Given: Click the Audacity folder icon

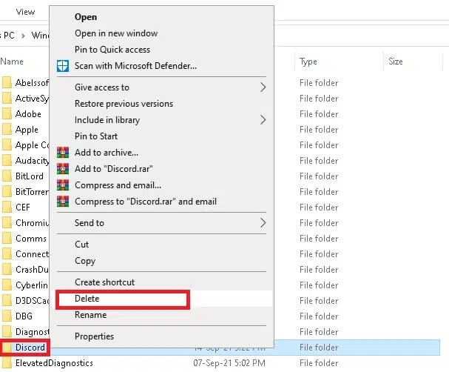Looking at the screenshot, I should pos(7,160).
